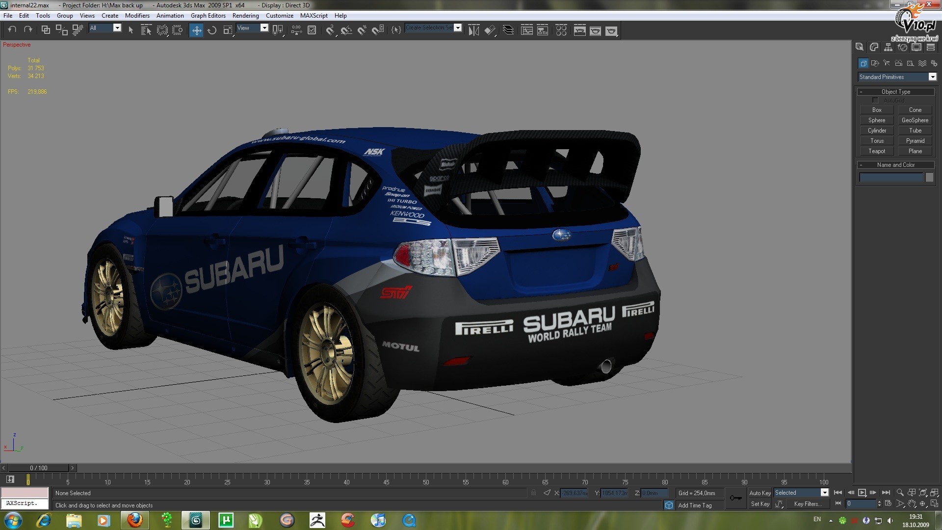This screenshot has height=530, width=942.
Task: Click the Rendered Frame Window icon
Action: click(595, 30)
